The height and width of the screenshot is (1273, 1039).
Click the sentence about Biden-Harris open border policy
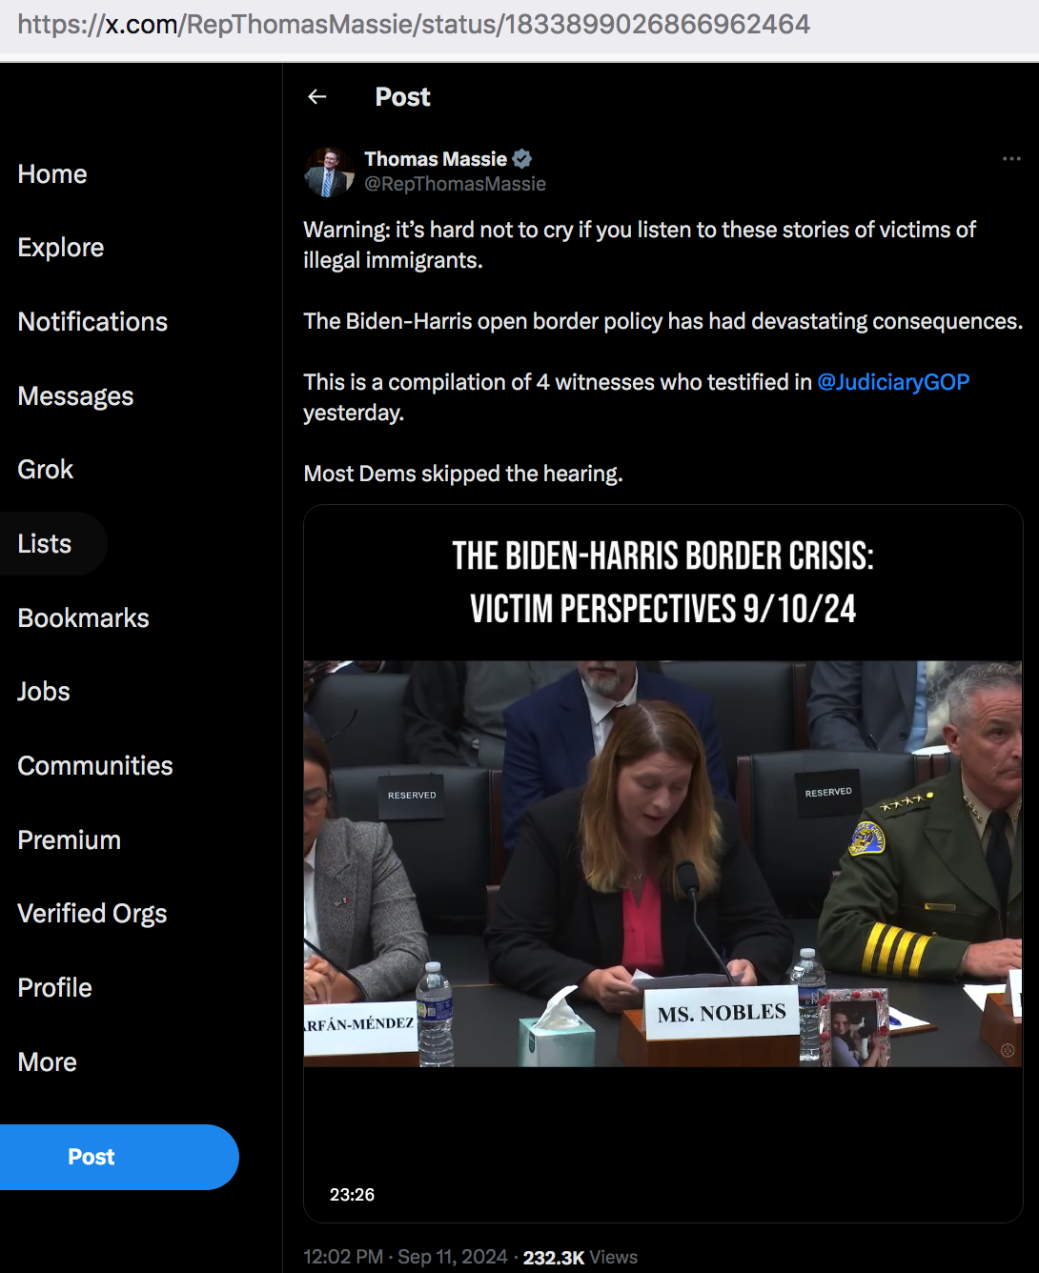662,321
